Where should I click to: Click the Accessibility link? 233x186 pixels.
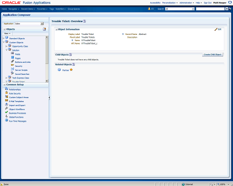[155, 3]
